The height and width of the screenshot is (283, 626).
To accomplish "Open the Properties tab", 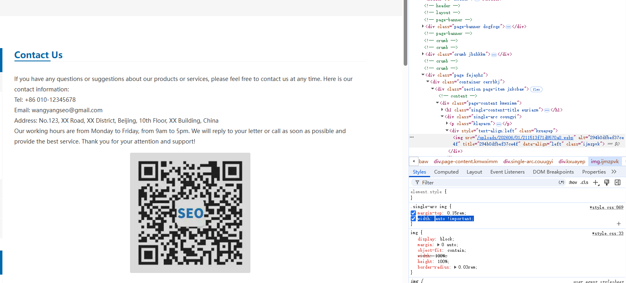I will tap(594, 172).
